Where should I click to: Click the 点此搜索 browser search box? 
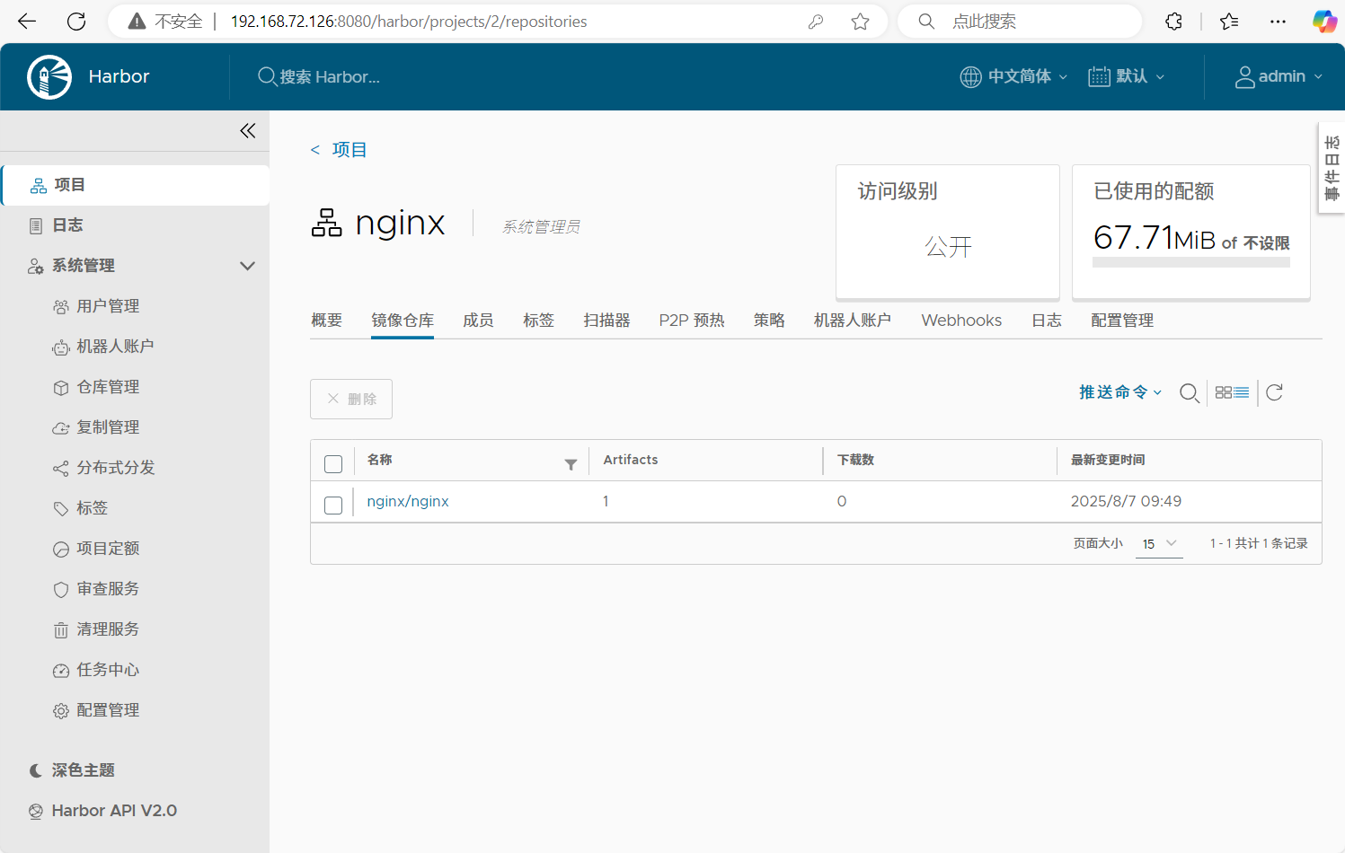tap(1020, 22)
